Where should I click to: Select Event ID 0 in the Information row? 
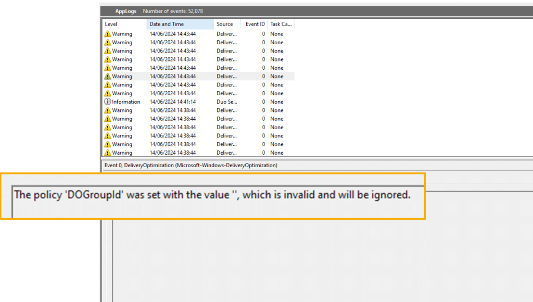point(263,102)
